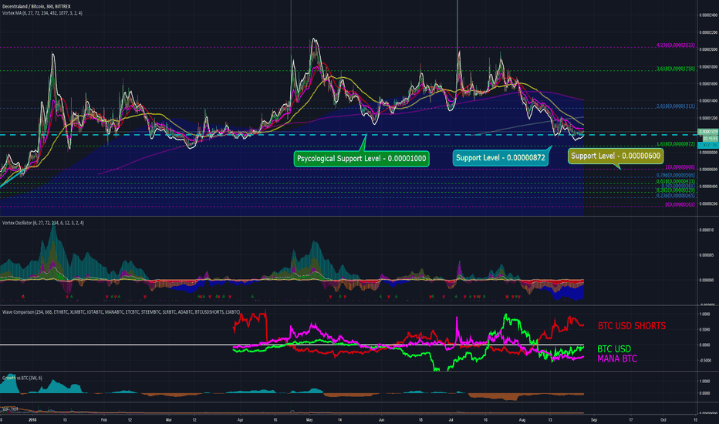
Task: Click the cyan 1.618 level price tag
Action: tap(707, 145)
